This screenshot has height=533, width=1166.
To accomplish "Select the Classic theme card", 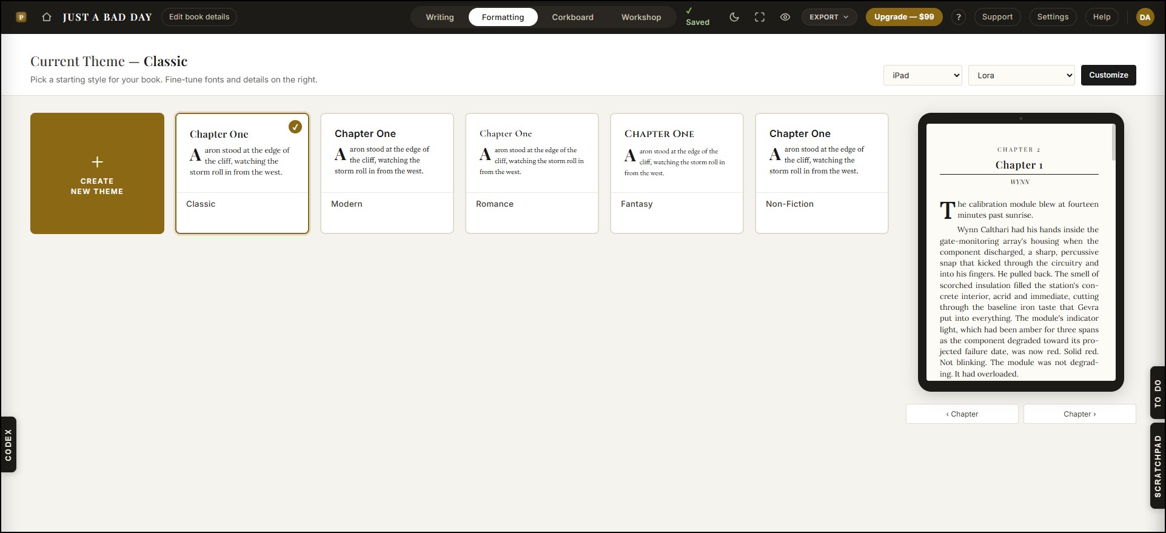I will pyautogui.click(x=242, y=173).
